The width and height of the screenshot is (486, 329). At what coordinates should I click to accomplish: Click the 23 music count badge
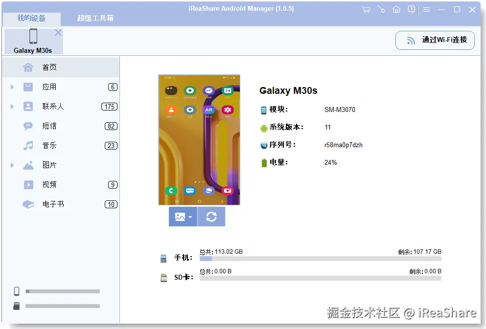point(111,146)
